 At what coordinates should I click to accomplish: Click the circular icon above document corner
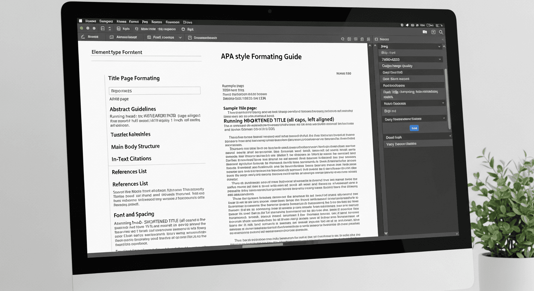[343, 39]
